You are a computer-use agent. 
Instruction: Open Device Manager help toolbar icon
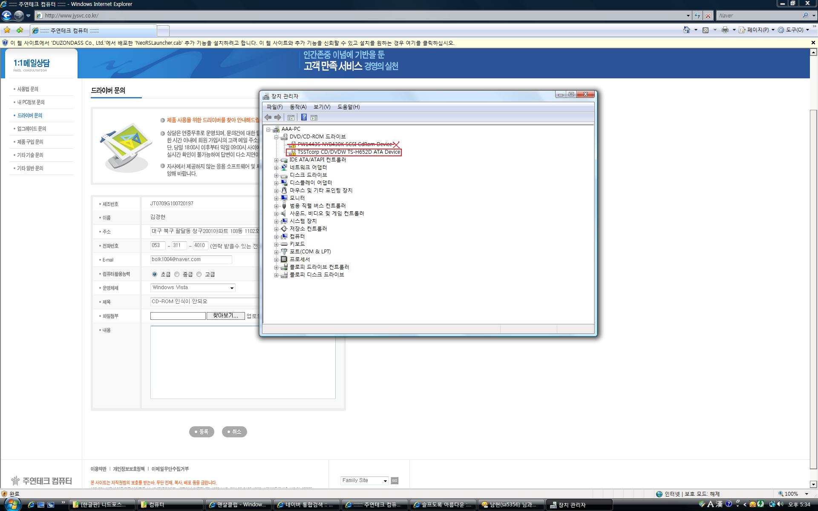[x=304, y=118]
